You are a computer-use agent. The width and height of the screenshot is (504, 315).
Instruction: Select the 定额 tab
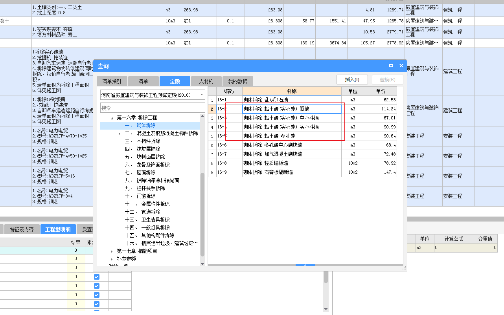coord(175,81)
